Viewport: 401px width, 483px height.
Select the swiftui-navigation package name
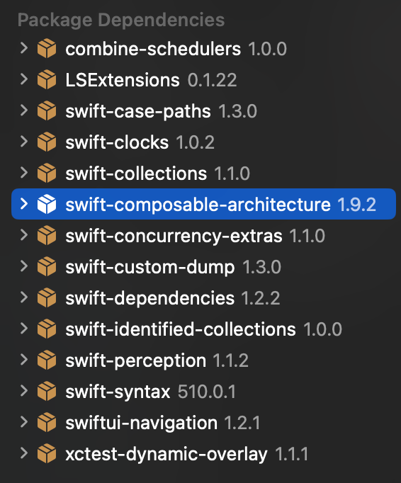[142, 423]
